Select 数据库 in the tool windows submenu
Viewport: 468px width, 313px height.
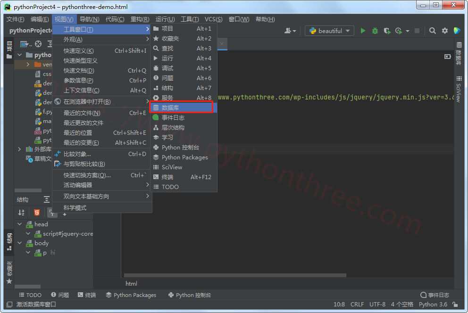[183, 107]
